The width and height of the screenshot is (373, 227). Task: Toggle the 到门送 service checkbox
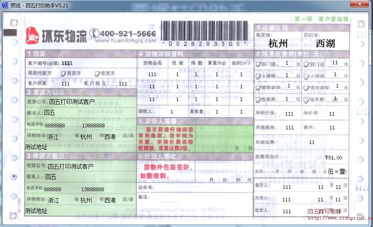pos(306,64)
